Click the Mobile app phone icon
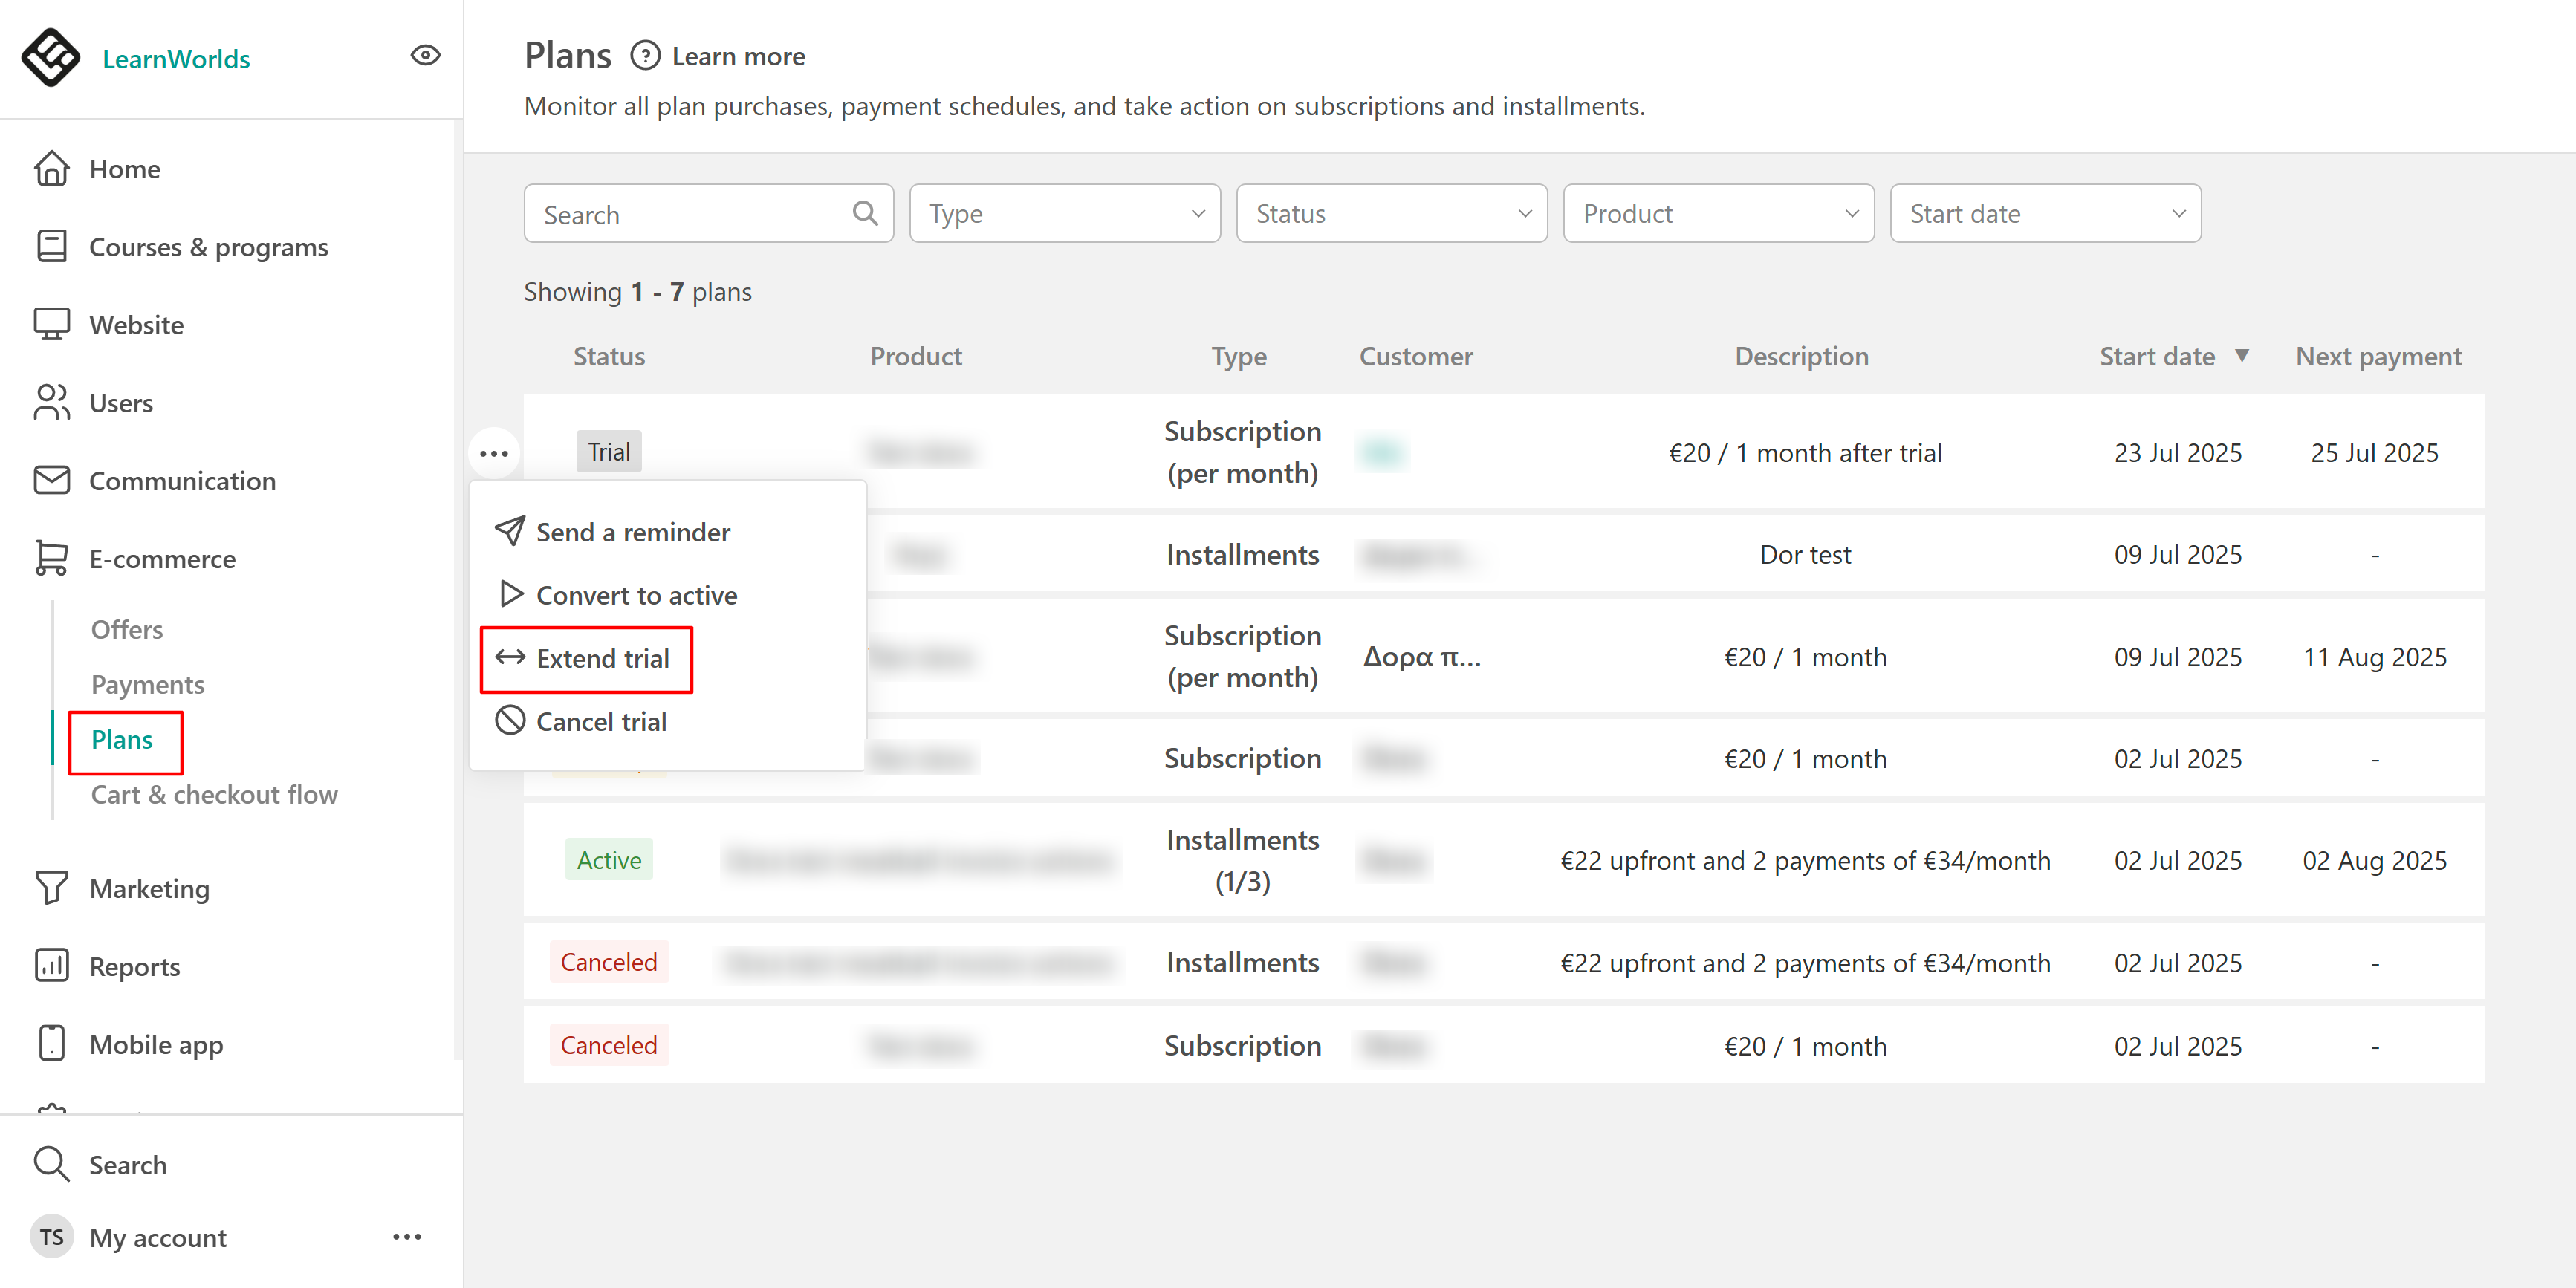The width and height of the screenshot is (2576, 1288). pyautogui.click(x=51, y=1043)
